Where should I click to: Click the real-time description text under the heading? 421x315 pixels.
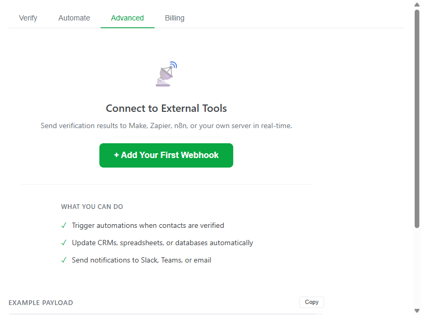tap(166, 125)
